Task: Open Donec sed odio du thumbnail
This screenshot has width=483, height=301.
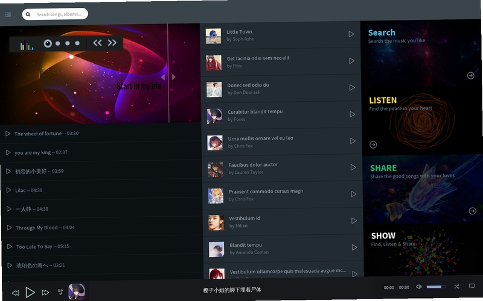Action: click(x=214, y=89)
